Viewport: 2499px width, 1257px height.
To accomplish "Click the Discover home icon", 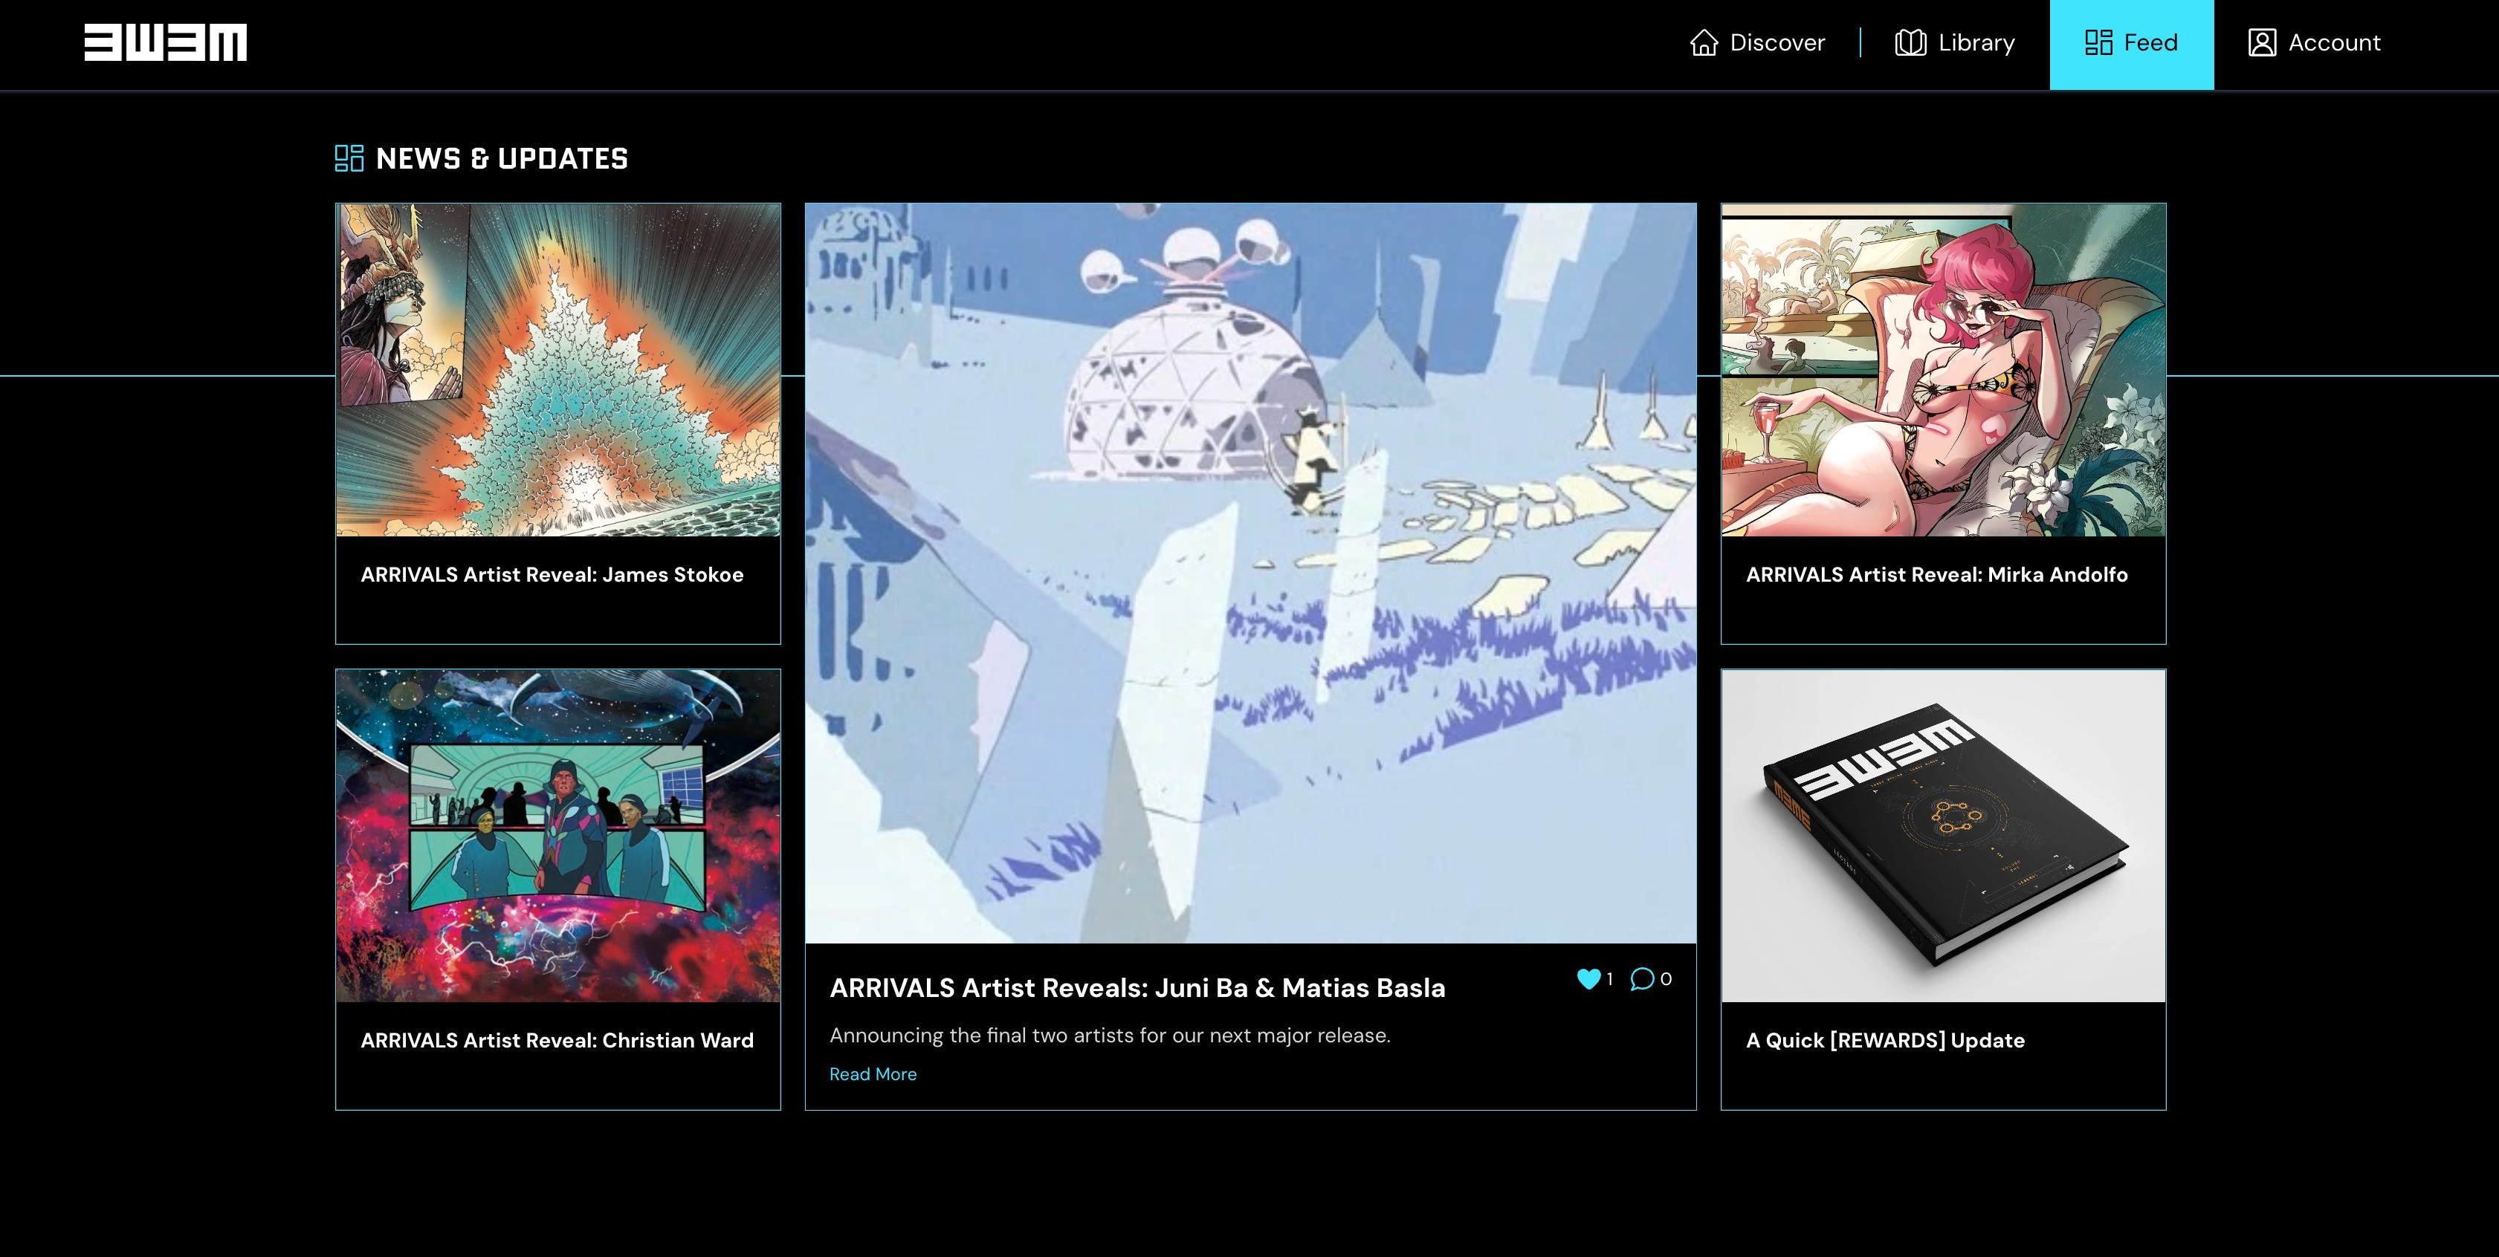I will 1704,42.
